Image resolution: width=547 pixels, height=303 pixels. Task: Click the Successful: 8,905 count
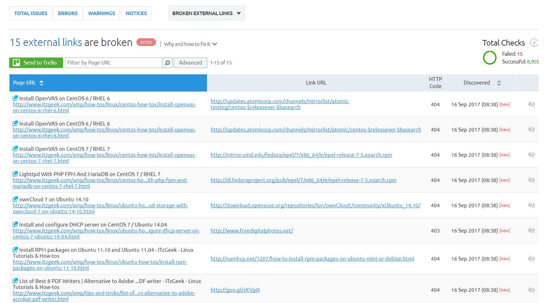pos(520,62)
